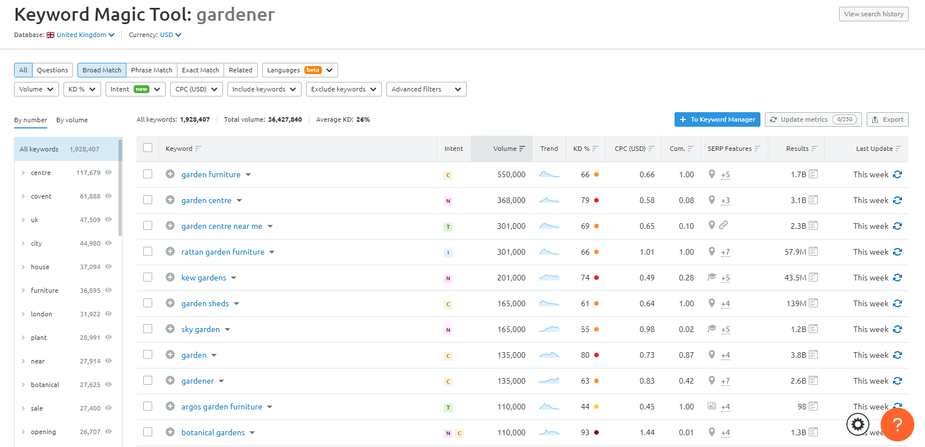Screen dimensions: 925x447
Task: Open Advanced filters dropdown
Action: pos(426,89)
